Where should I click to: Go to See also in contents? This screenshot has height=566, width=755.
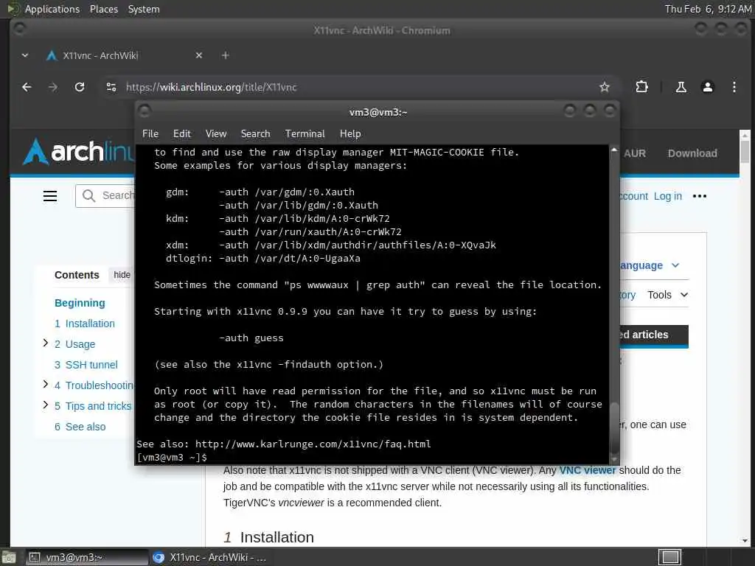(x=80, y=427)
